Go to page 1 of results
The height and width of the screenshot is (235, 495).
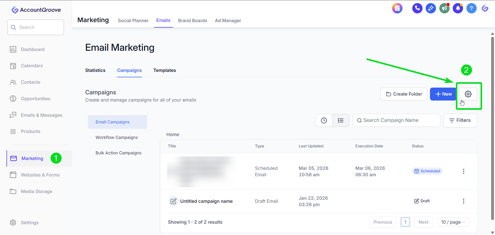pos(405,222)
